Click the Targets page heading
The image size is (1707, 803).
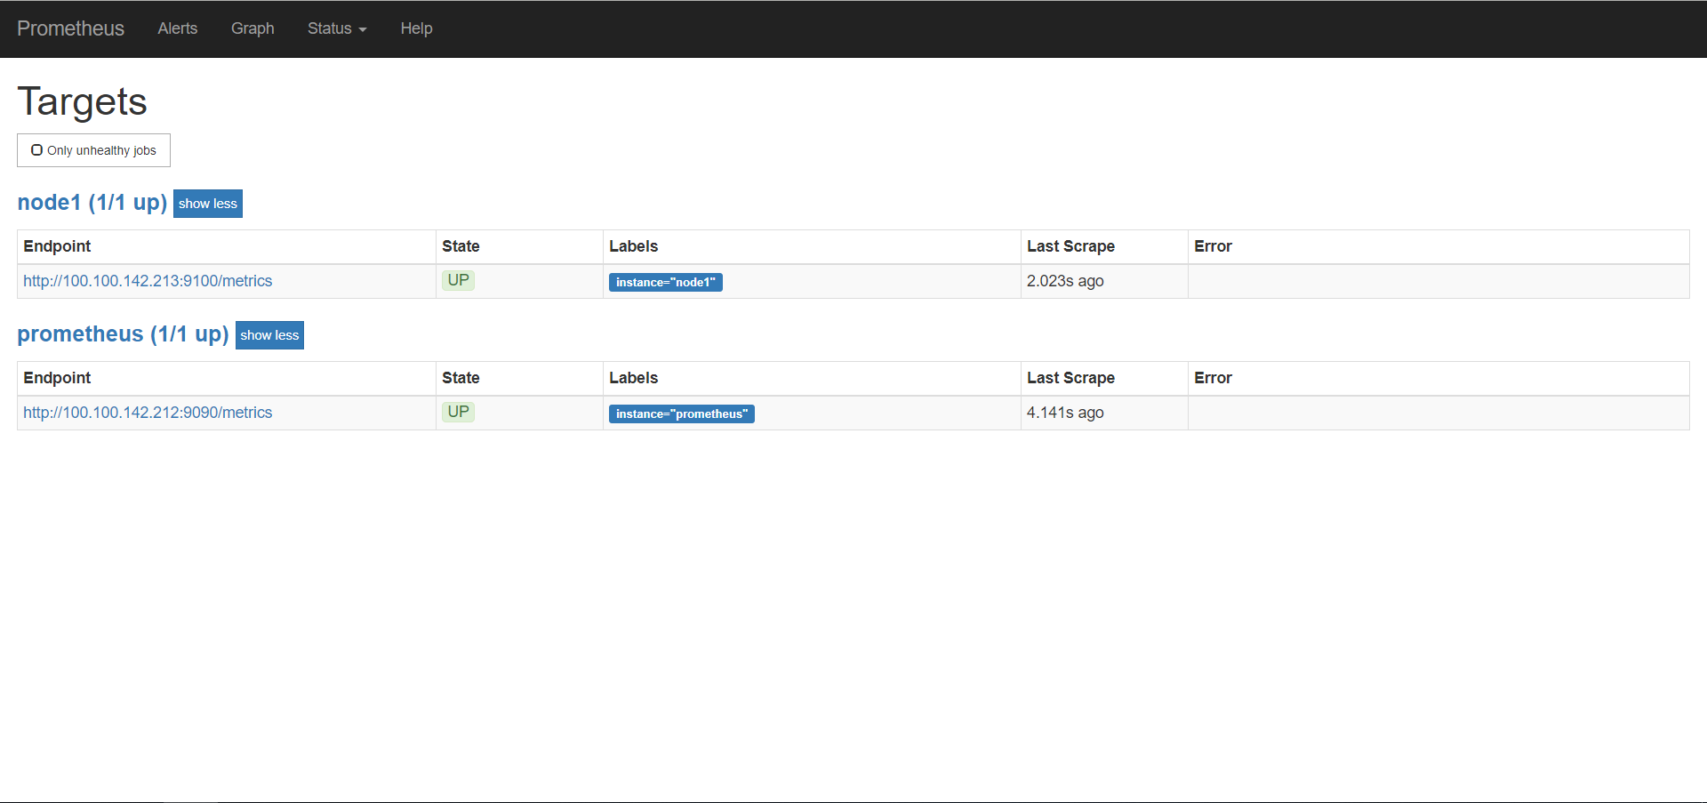83,102
